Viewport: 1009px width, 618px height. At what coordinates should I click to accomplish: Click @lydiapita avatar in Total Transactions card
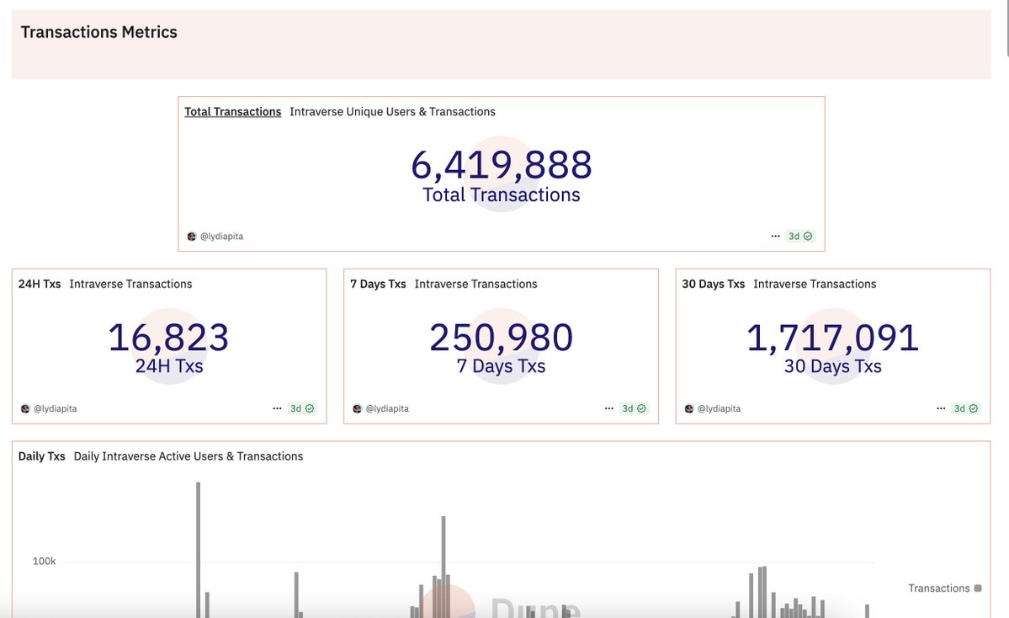(x=191, y=237)
